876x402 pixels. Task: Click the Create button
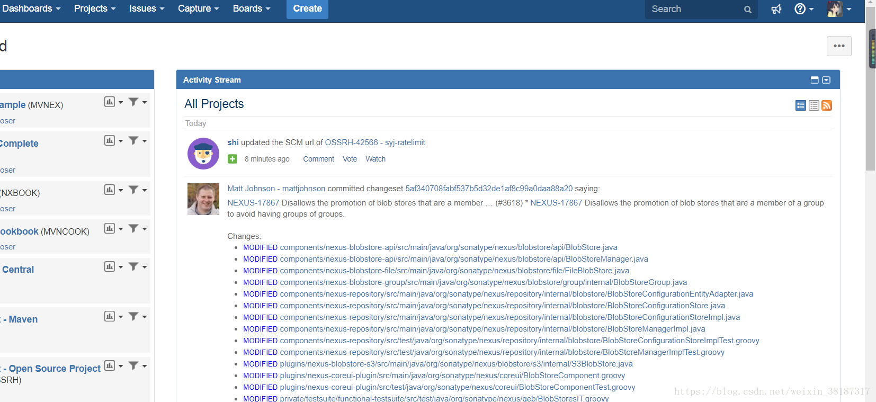[x=307, y=9]
